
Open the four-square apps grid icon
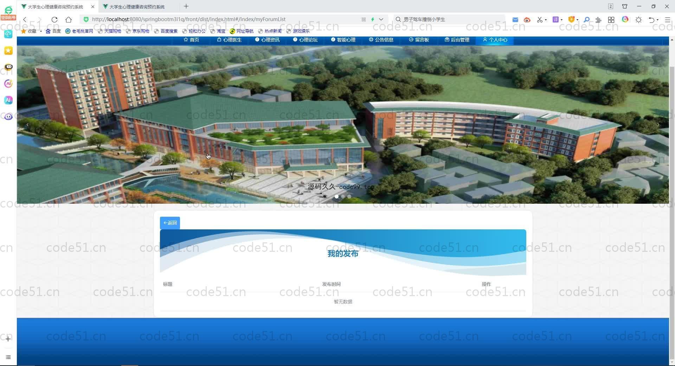pos(611,20)
